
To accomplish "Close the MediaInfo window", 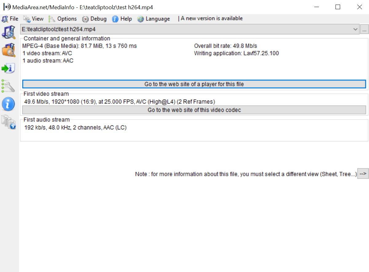I will 359,7.
